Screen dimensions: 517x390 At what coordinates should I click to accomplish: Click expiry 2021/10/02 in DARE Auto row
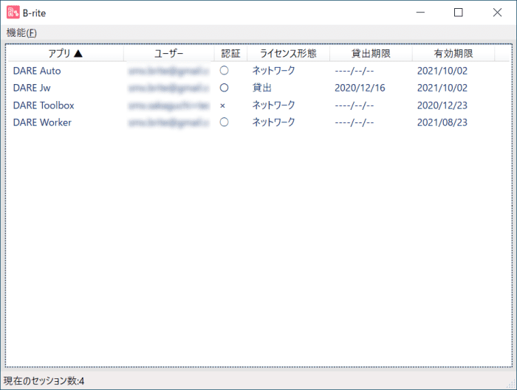coord(442,71)
